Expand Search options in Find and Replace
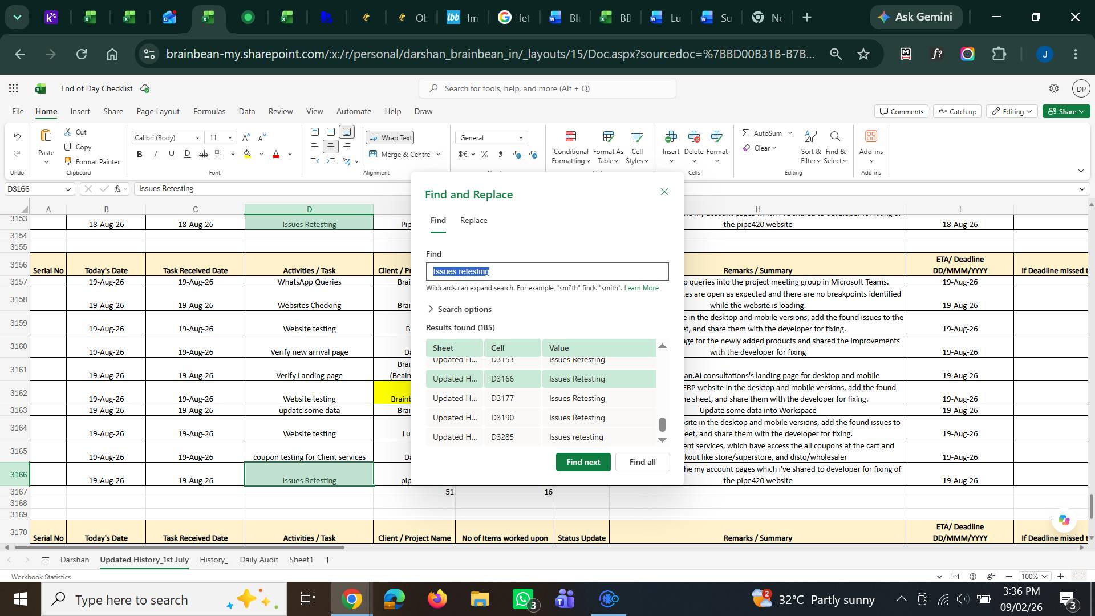The height and width of the screenshot is (616, 1095). pos(459,309)
